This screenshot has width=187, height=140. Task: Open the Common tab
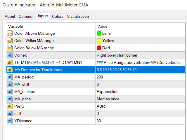click(27, 16)
